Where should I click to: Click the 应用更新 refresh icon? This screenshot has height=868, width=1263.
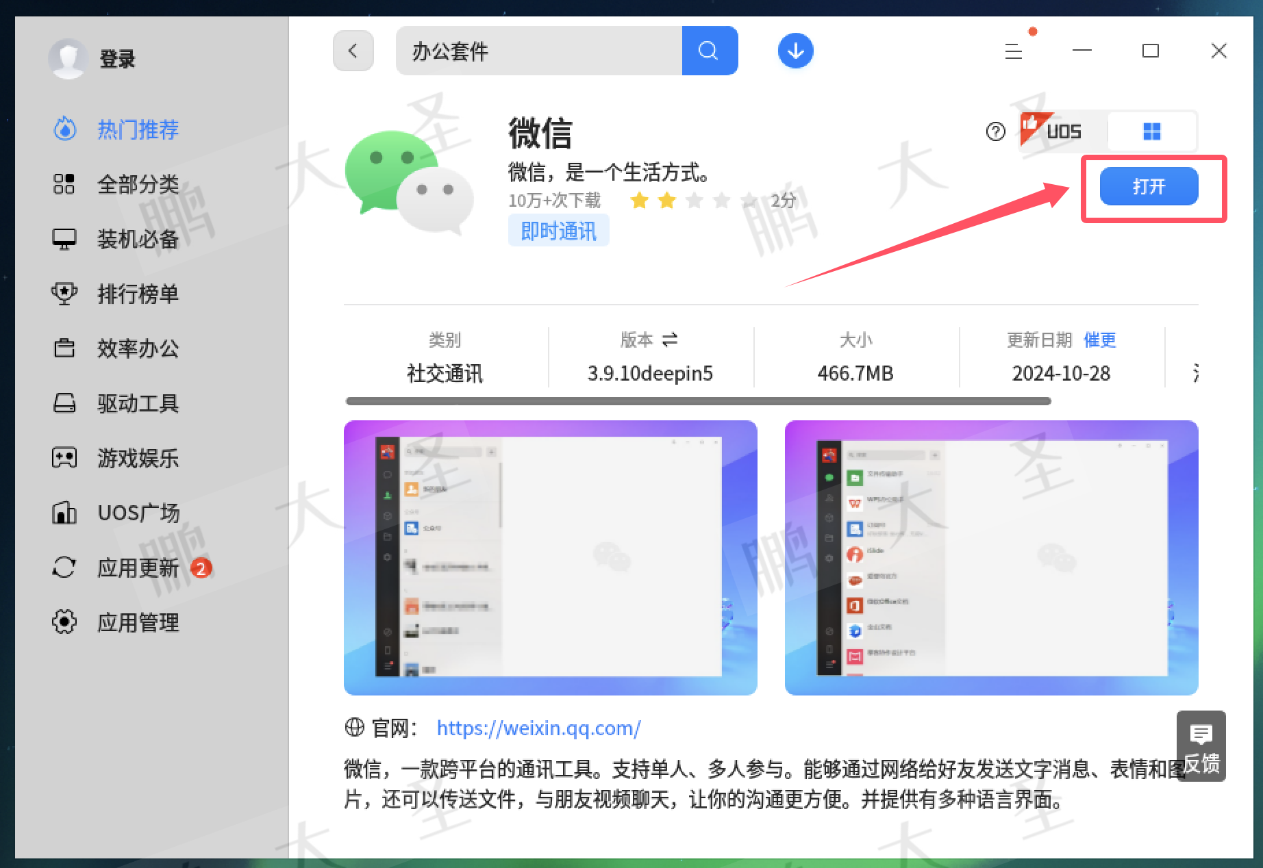64,567
